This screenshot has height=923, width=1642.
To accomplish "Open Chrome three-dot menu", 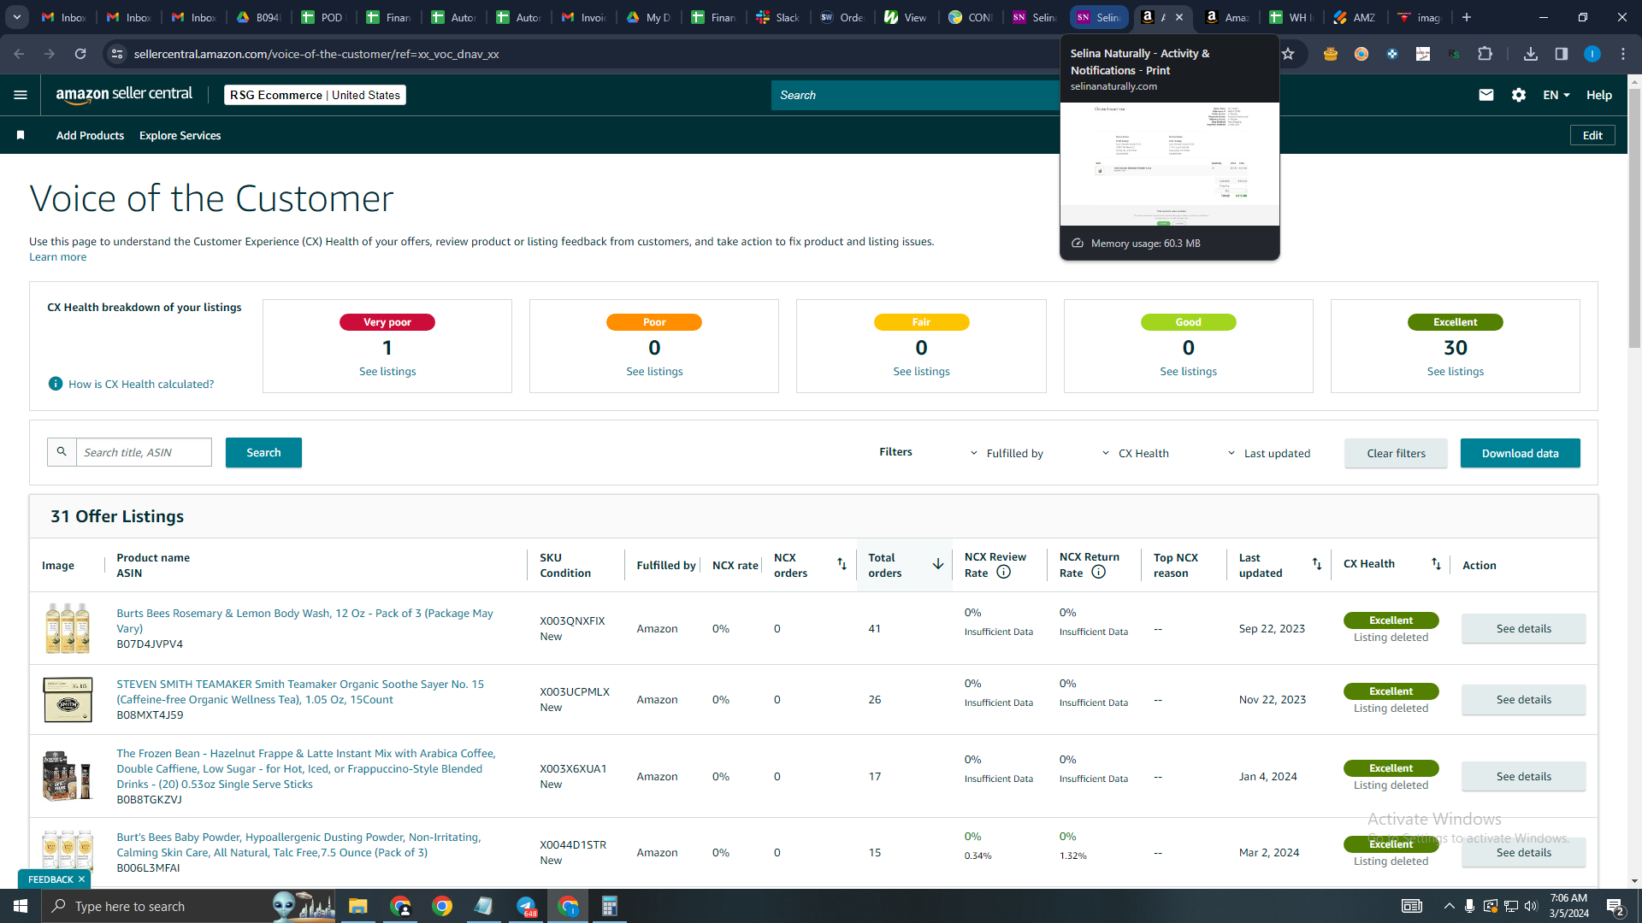I will click(x=1623, y=54).
